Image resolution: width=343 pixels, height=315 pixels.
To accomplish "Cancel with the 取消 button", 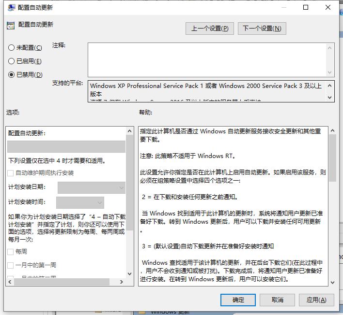I will click(277, 300).
